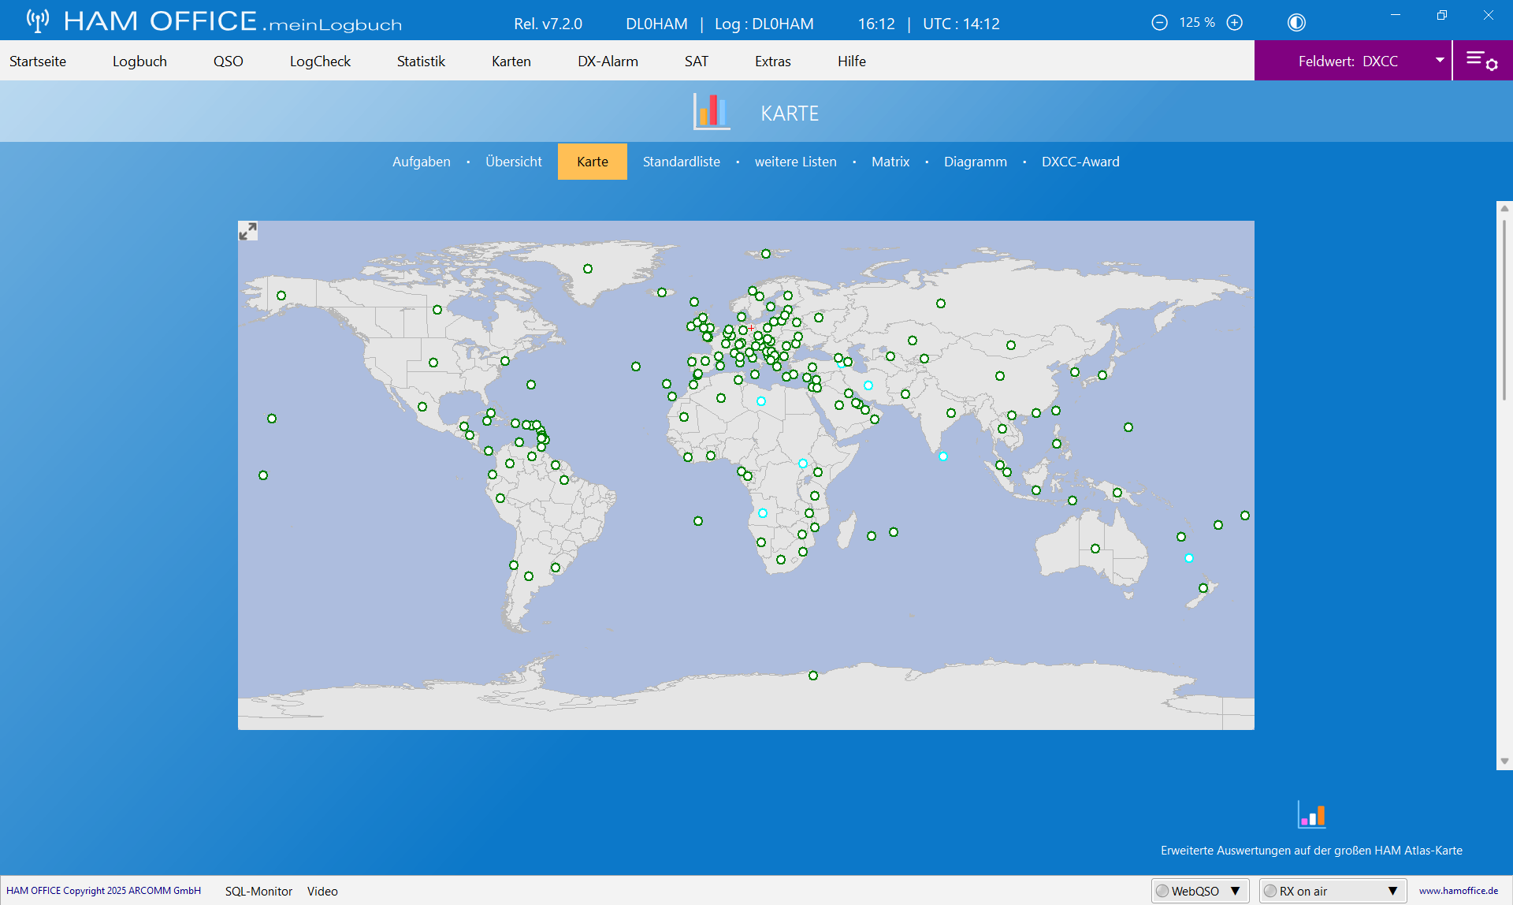Click the zoom out minus icon
The image size is (1513, 905).
pos(1159,23)
